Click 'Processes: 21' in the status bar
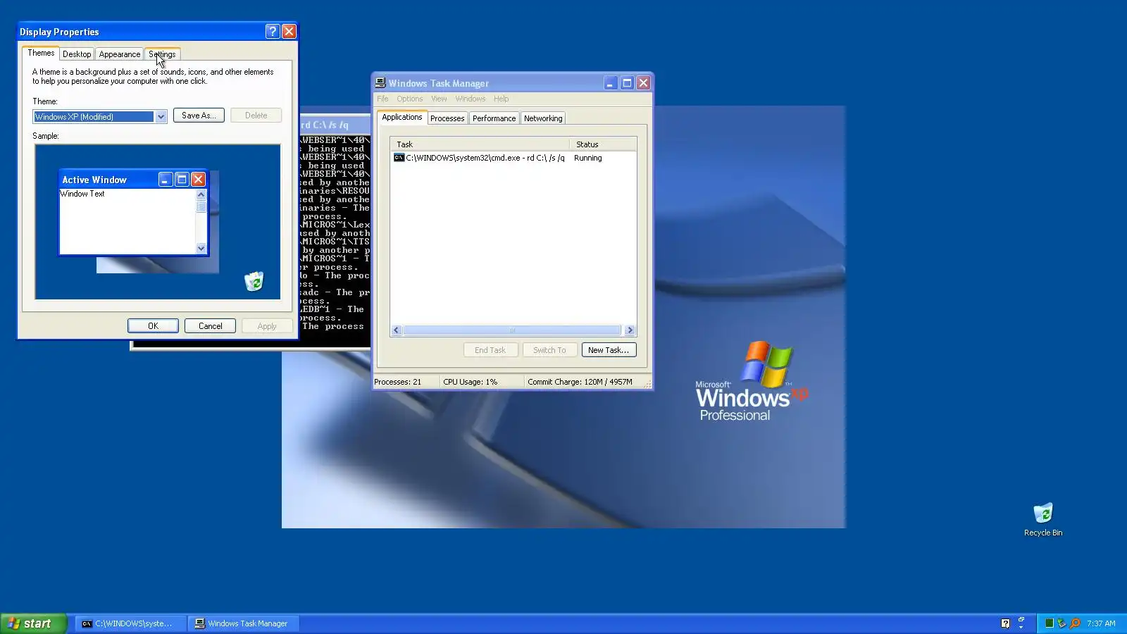 (x=398, y=382)
